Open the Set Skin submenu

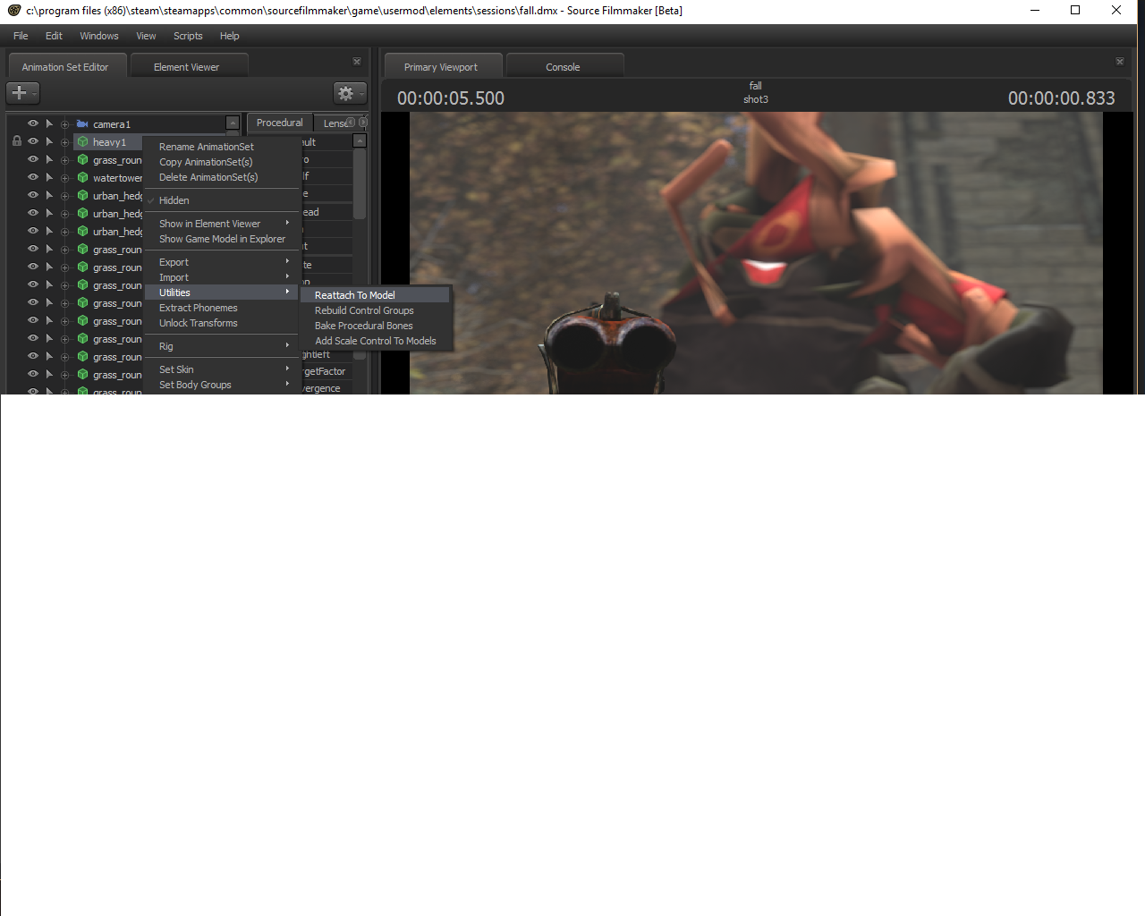tap(221, 369)
